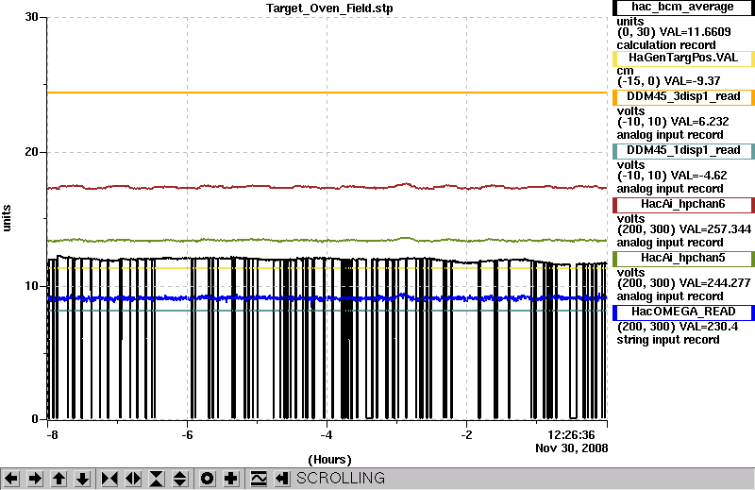Toggle scrolling mode arrow button

click(282, 479)
